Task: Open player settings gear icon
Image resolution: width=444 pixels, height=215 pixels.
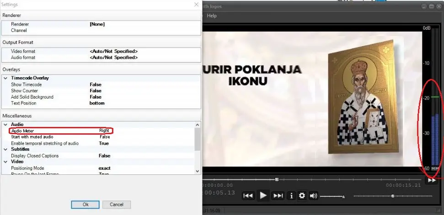Action: click(302, 195)
